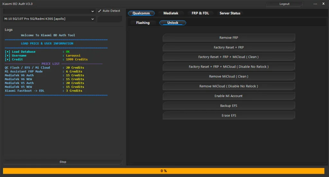The width and height of the screenshot is (329, 177).
Task: Click the Erase EFS button
Action: (x=229, y=116)
